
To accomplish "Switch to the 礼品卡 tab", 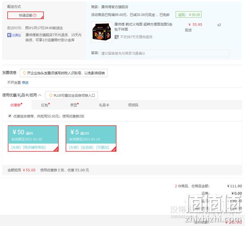I will click(104, 105).
